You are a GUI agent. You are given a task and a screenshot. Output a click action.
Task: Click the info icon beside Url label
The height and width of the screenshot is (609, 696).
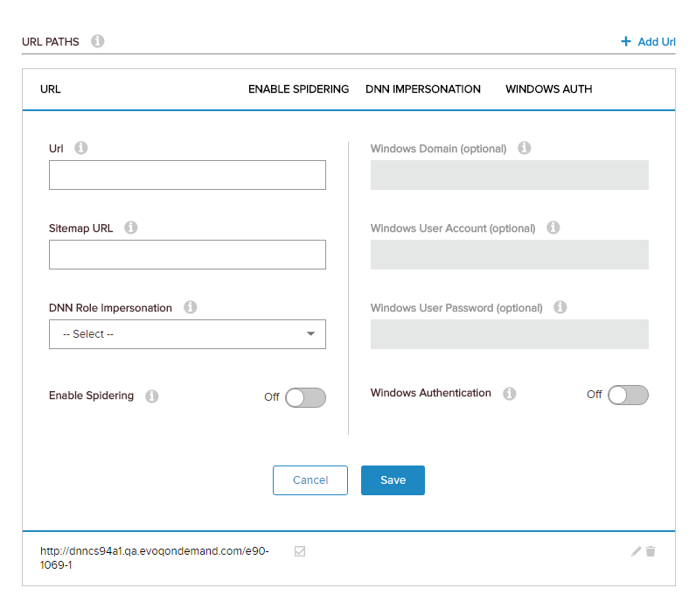click(x=81, y=148)
